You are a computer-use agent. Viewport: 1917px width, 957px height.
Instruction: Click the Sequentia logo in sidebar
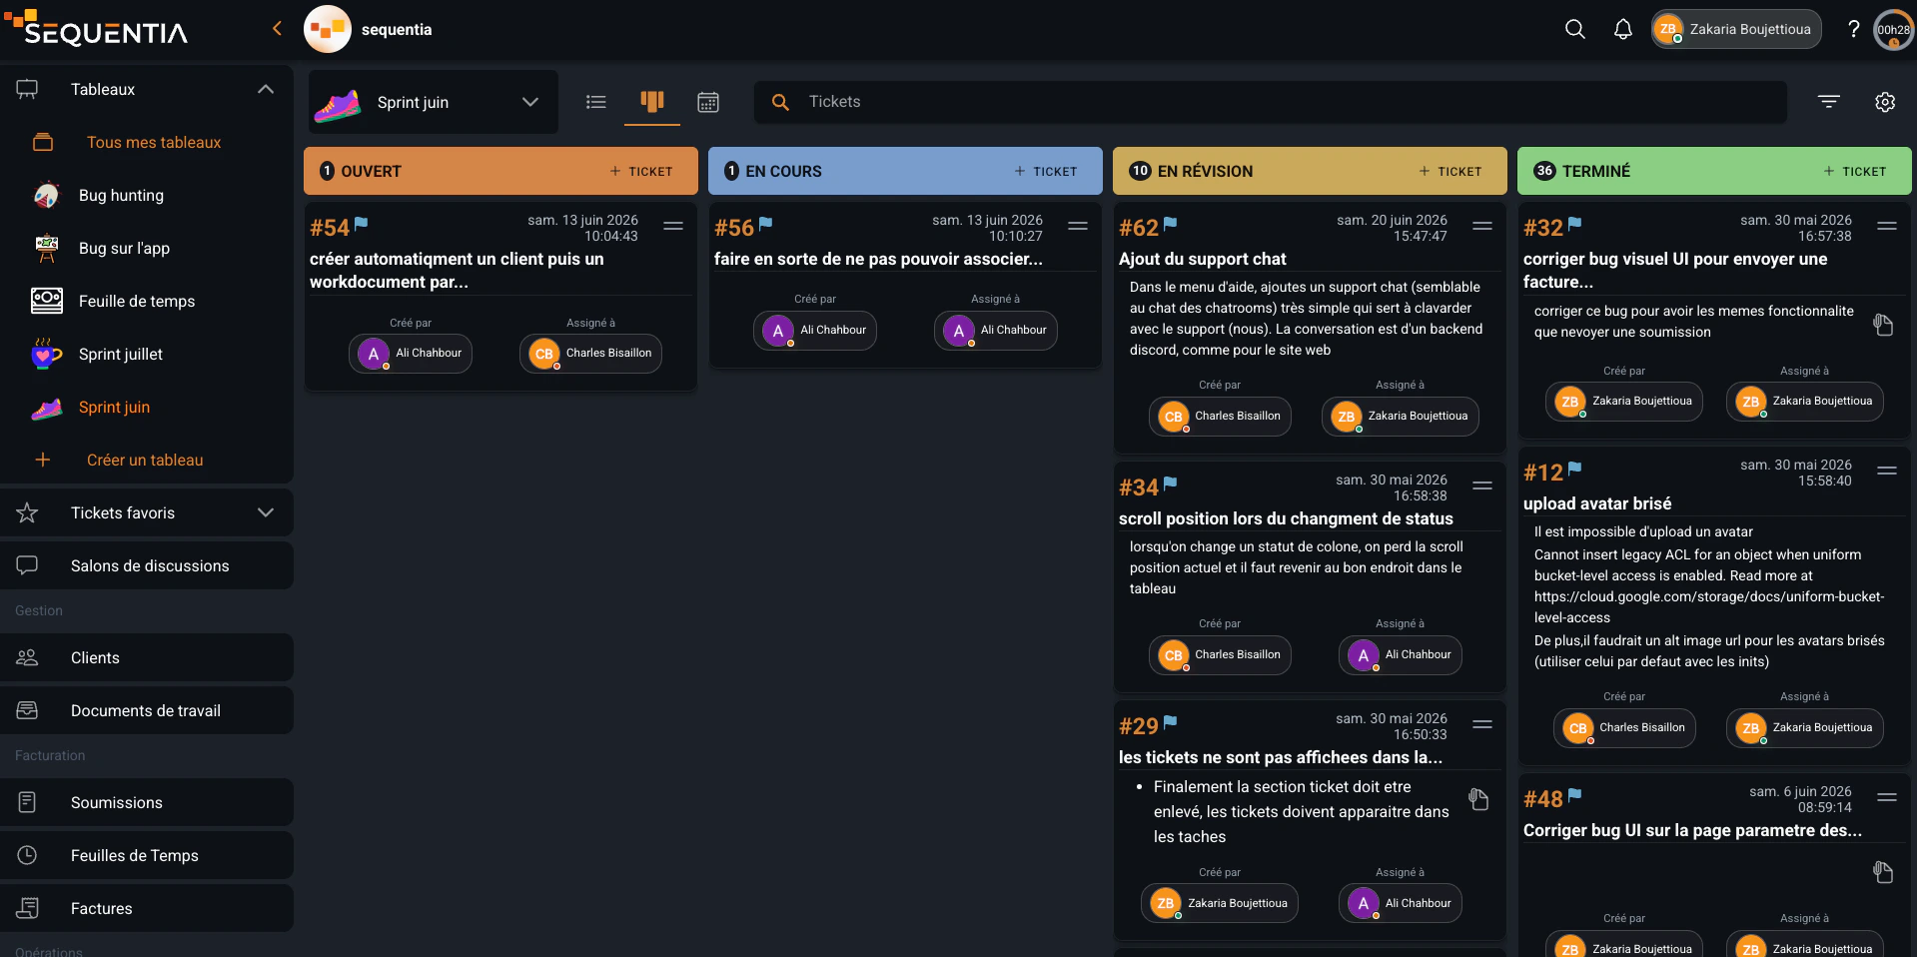click(96, 28)
